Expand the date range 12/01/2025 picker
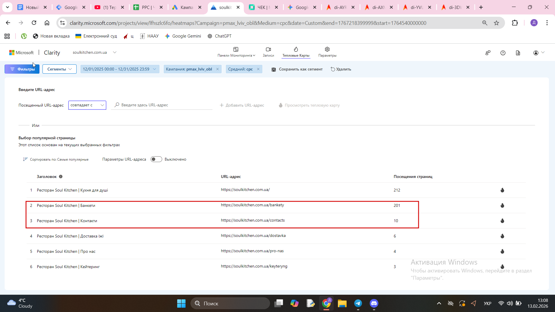The height and width of the screenshot is (312, 555). click(119, 69)
